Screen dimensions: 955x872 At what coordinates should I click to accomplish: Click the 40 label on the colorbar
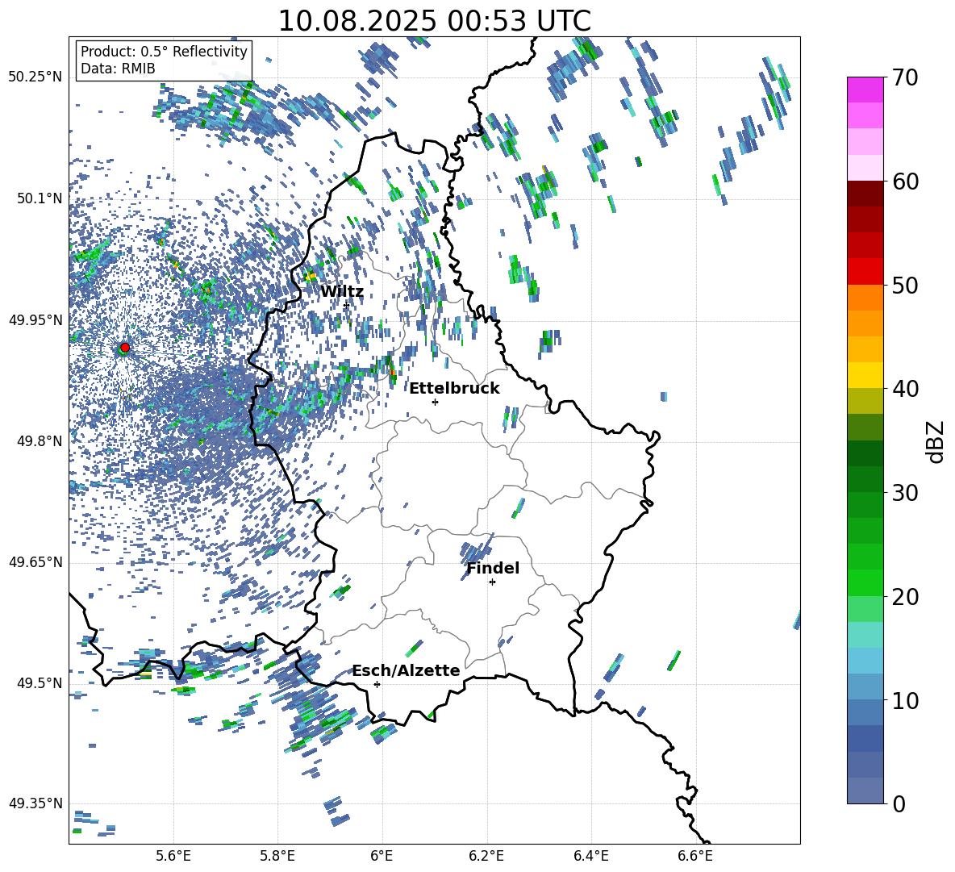pos(905,389)
